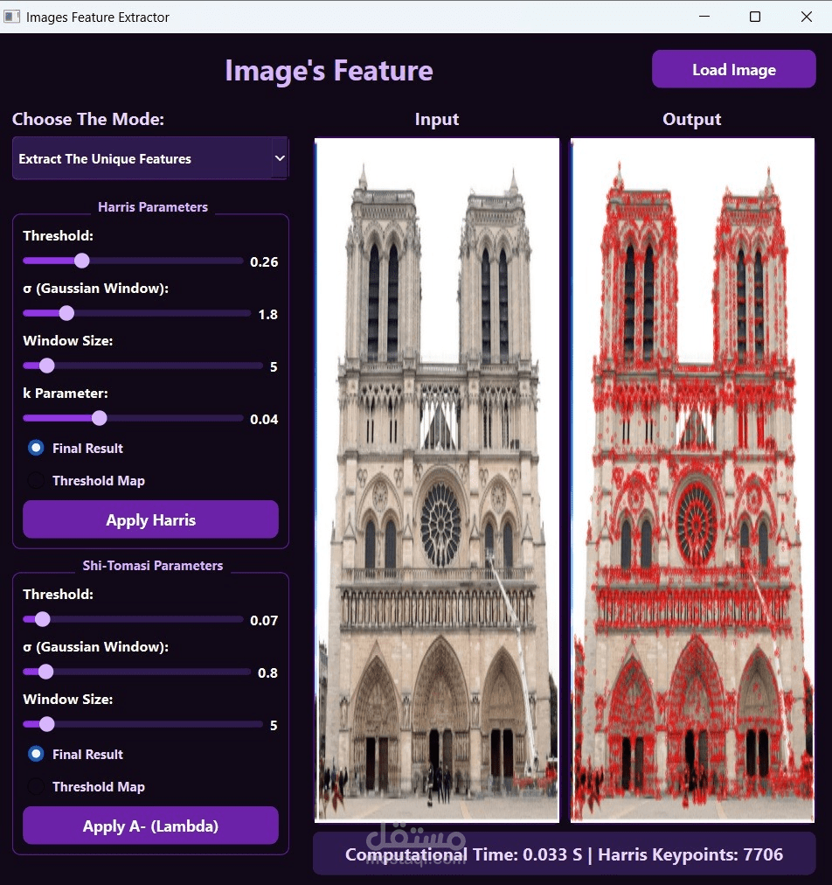This screenshot has height=885, width=832.
Task: Click the Shi-Tomasi Gaussian Window sigma slider
Action: (x=136, y=672)
